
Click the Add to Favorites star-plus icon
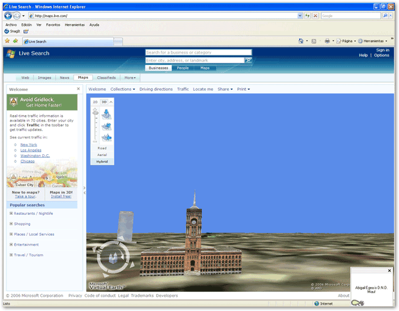(15, 41)
